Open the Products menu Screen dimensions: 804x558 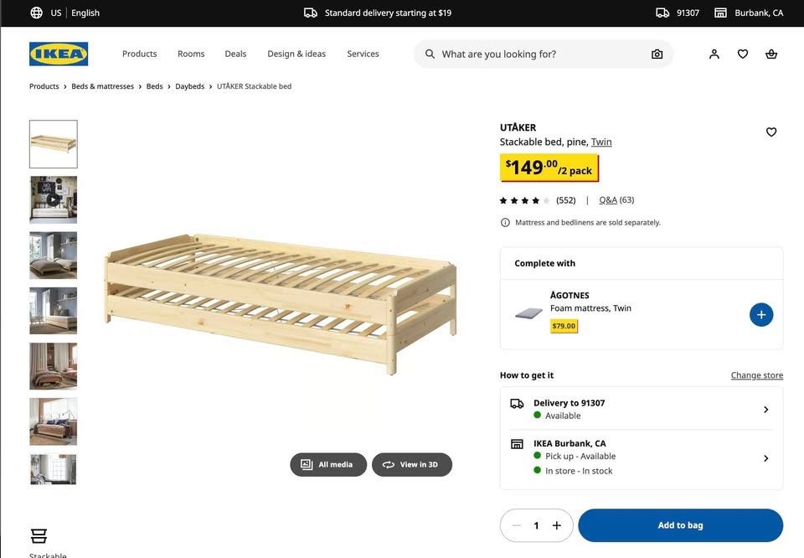pyautogui.click(x=139, y=53)
